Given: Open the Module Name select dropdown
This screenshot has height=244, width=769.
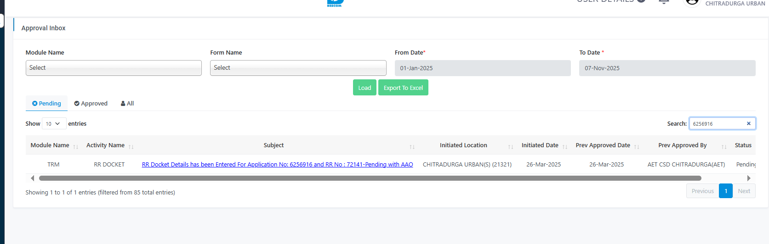Looking at the screenshot, I should click(114, 68).
